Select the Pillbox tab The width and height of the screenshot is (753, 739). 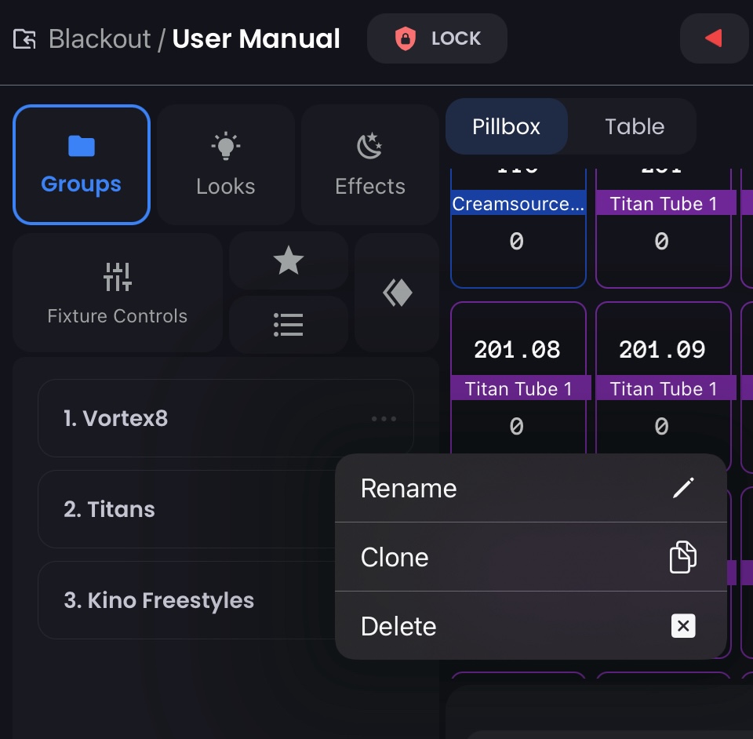(x=507, y=126)
